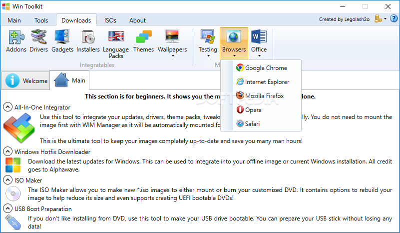The height and width of the screenshot is (233, 400).
Task: Collapse the USB Boot Preparation section
Action: pyautogui.click(x=7, y=208)
